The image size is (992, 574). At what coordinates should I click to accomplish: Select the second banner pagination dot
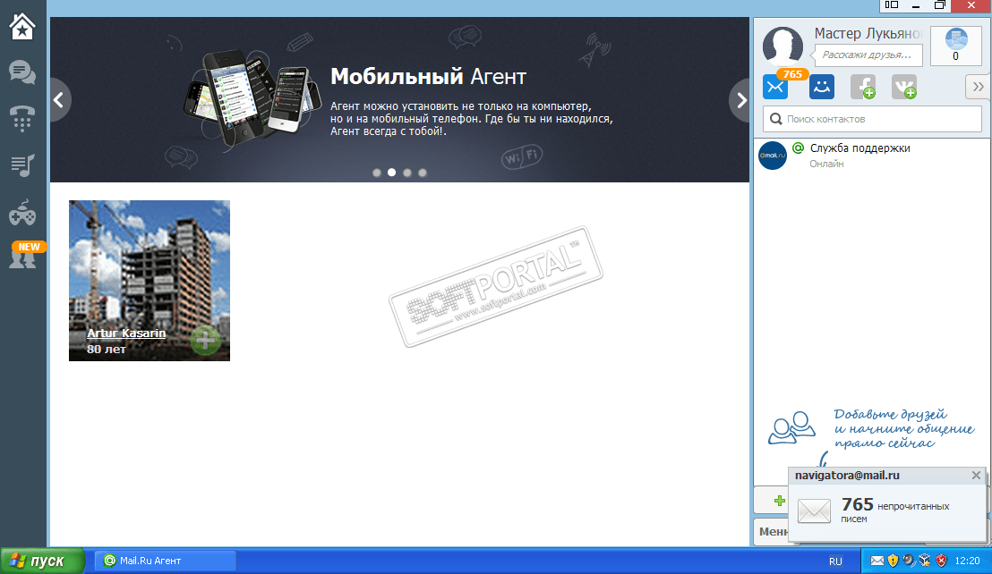(x=391, y=173)
